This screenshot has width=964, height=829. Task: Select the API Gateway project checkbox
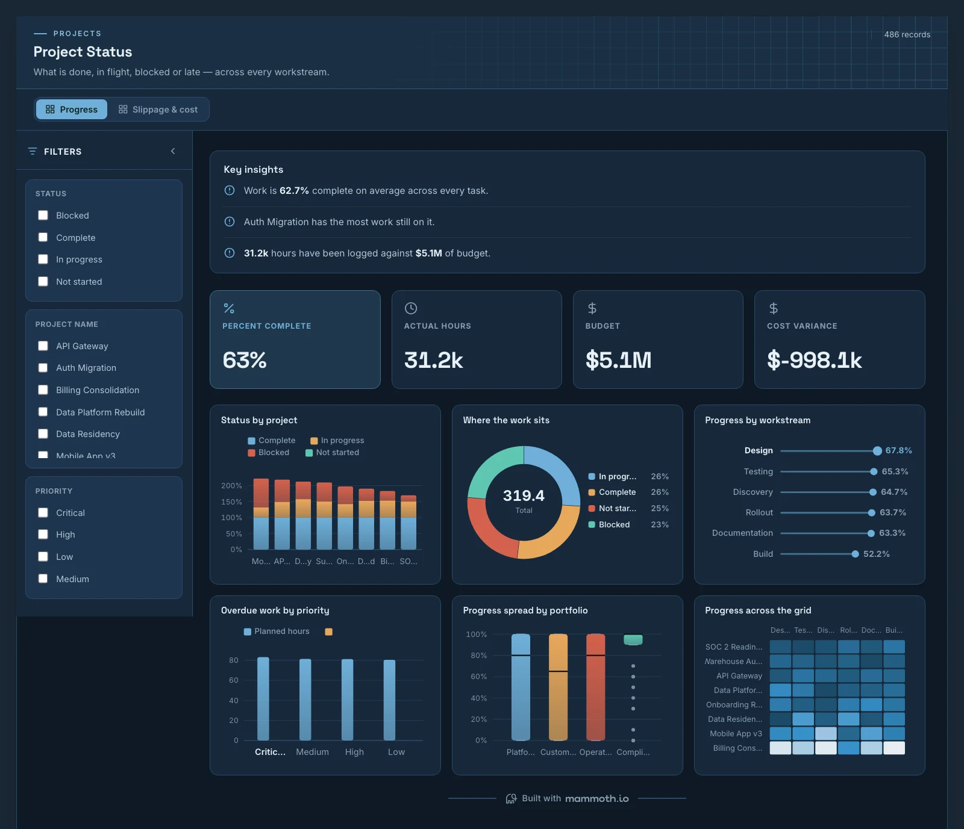43,346
